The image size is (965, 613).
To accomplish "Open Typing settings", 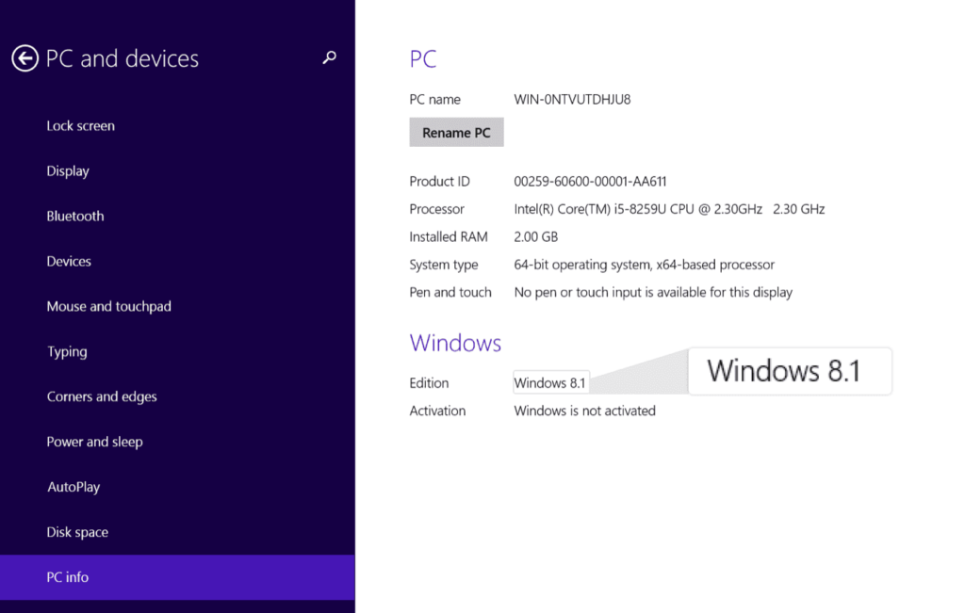I will (66, 351).
